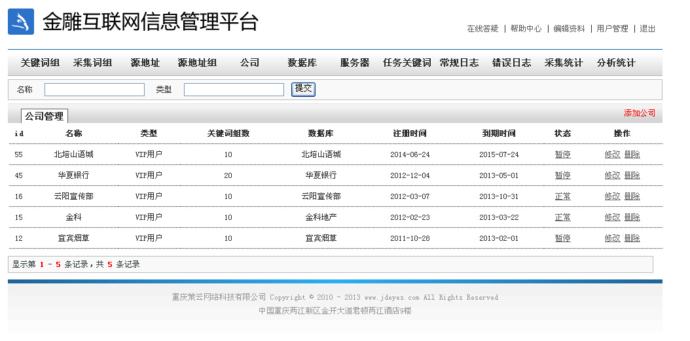Screen dimensions: 690x341
Task: Click the 添加公司 link
Action: click(640, 113)
